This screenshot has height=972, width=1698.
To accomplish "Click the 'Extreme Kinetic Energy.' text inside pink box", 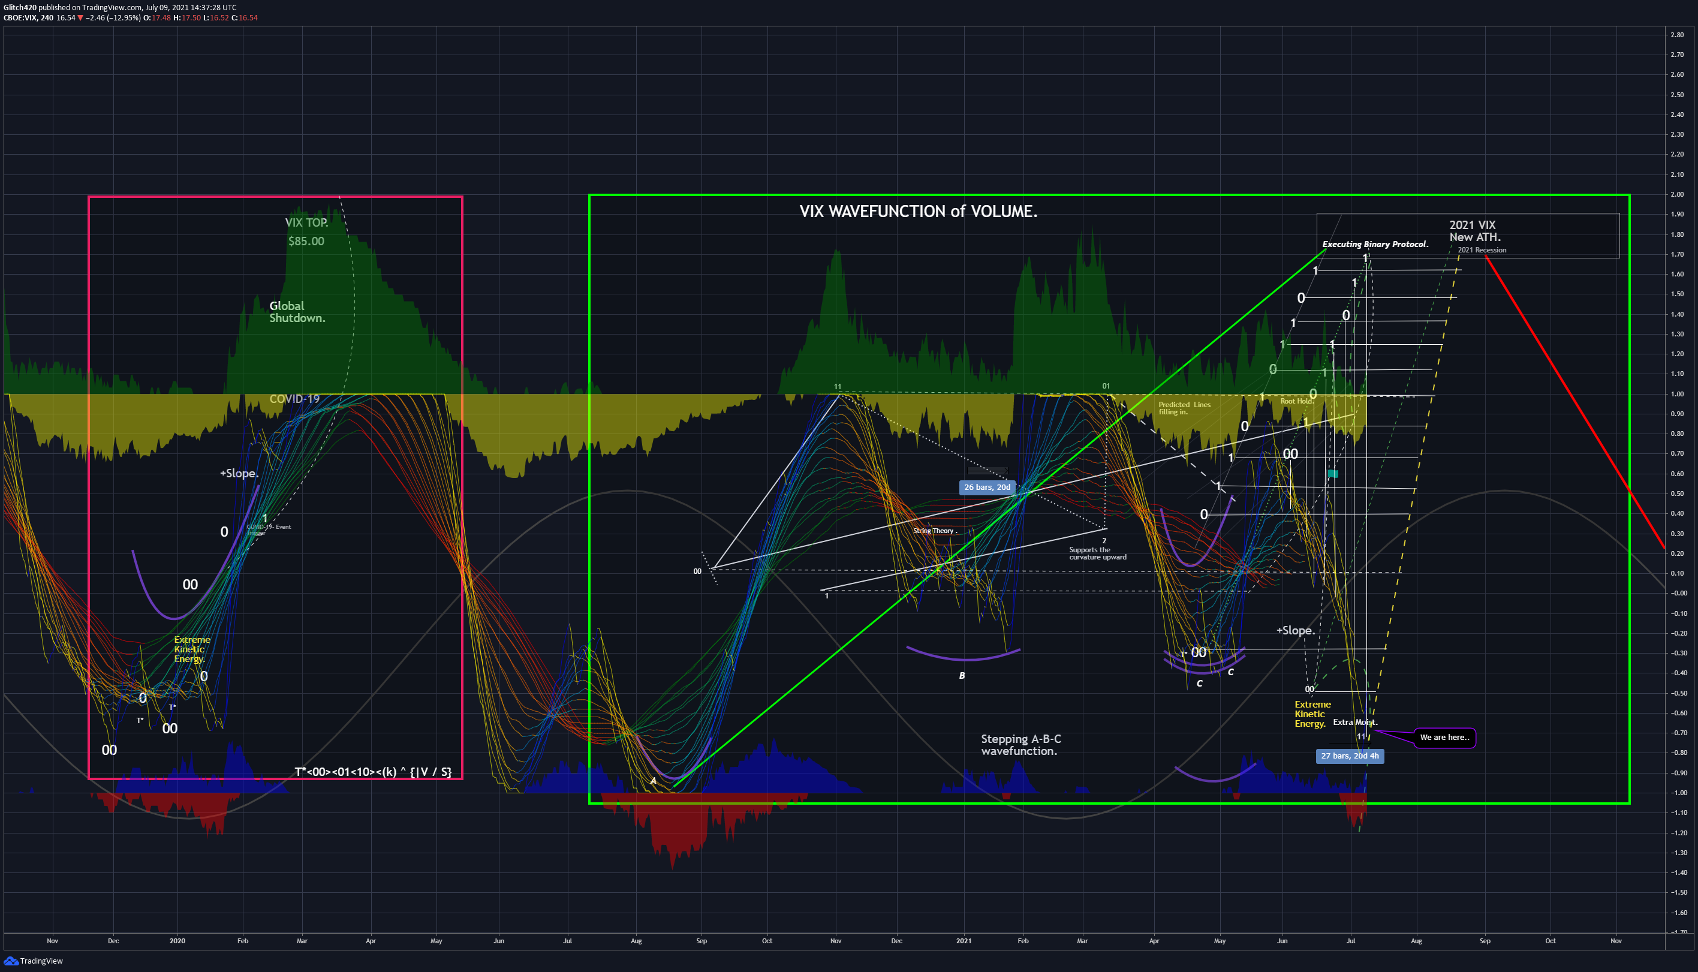I will (x=191, y=649).
